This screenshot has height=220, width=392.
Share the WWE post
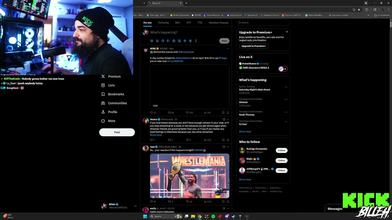click(x=228, y=113)
